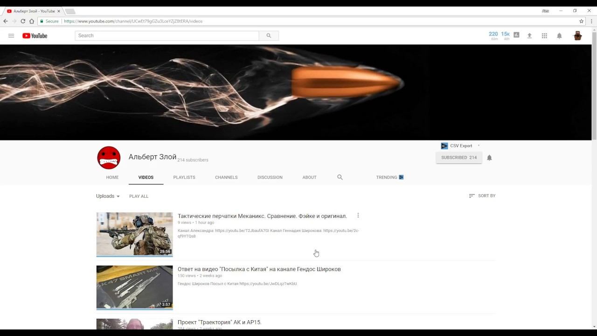Bookmark this page with star icon
Image resolution: width=597 pixels, height=336 pixels.
581,21
